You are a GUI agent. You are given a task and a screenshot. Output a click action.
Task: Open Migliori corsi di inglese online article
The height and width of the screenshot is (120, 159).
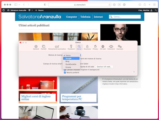tap(36, 98)
